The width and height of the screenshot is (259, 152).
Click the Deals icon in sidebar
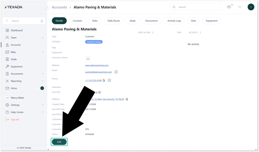(7, 59)
